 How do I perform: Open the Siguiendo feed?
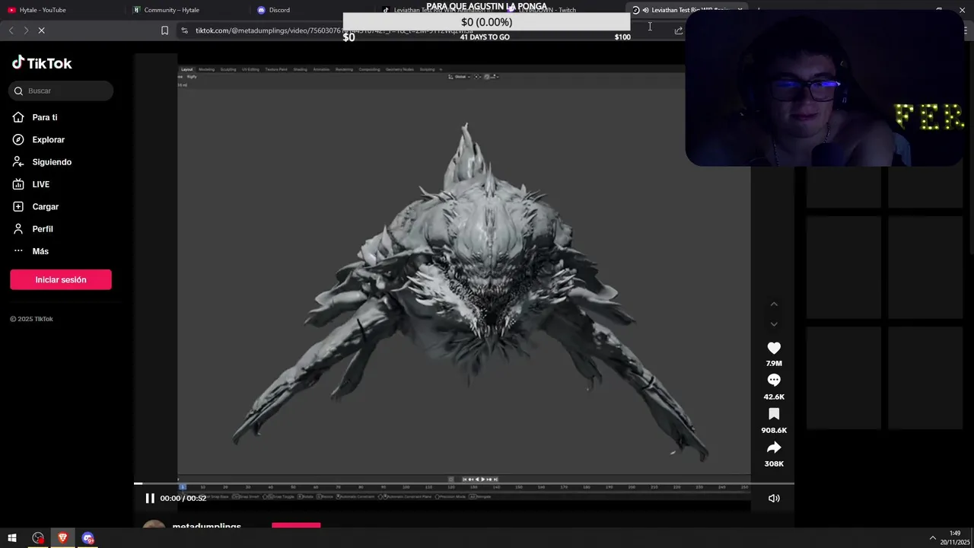click(42, 162)
